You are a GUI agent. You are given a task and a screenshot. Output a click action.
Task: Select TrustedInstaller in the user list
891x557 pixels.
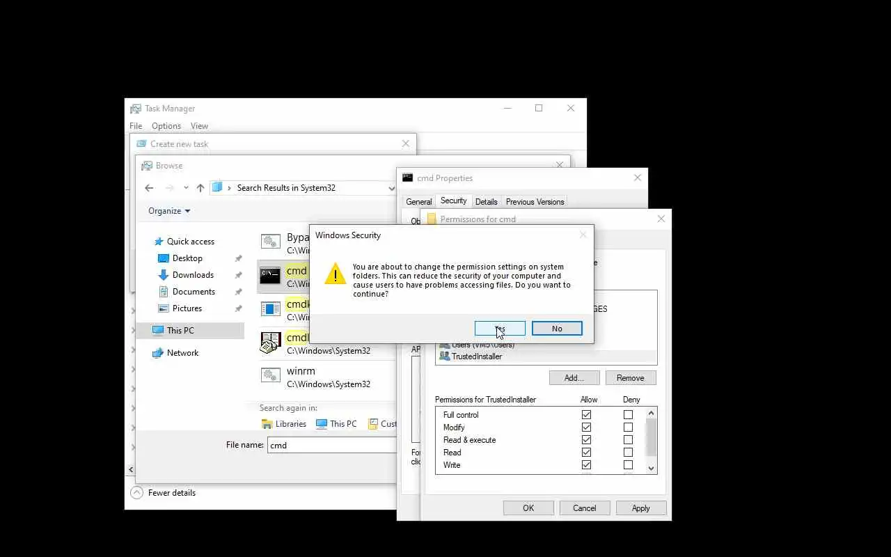click(547, 356)
